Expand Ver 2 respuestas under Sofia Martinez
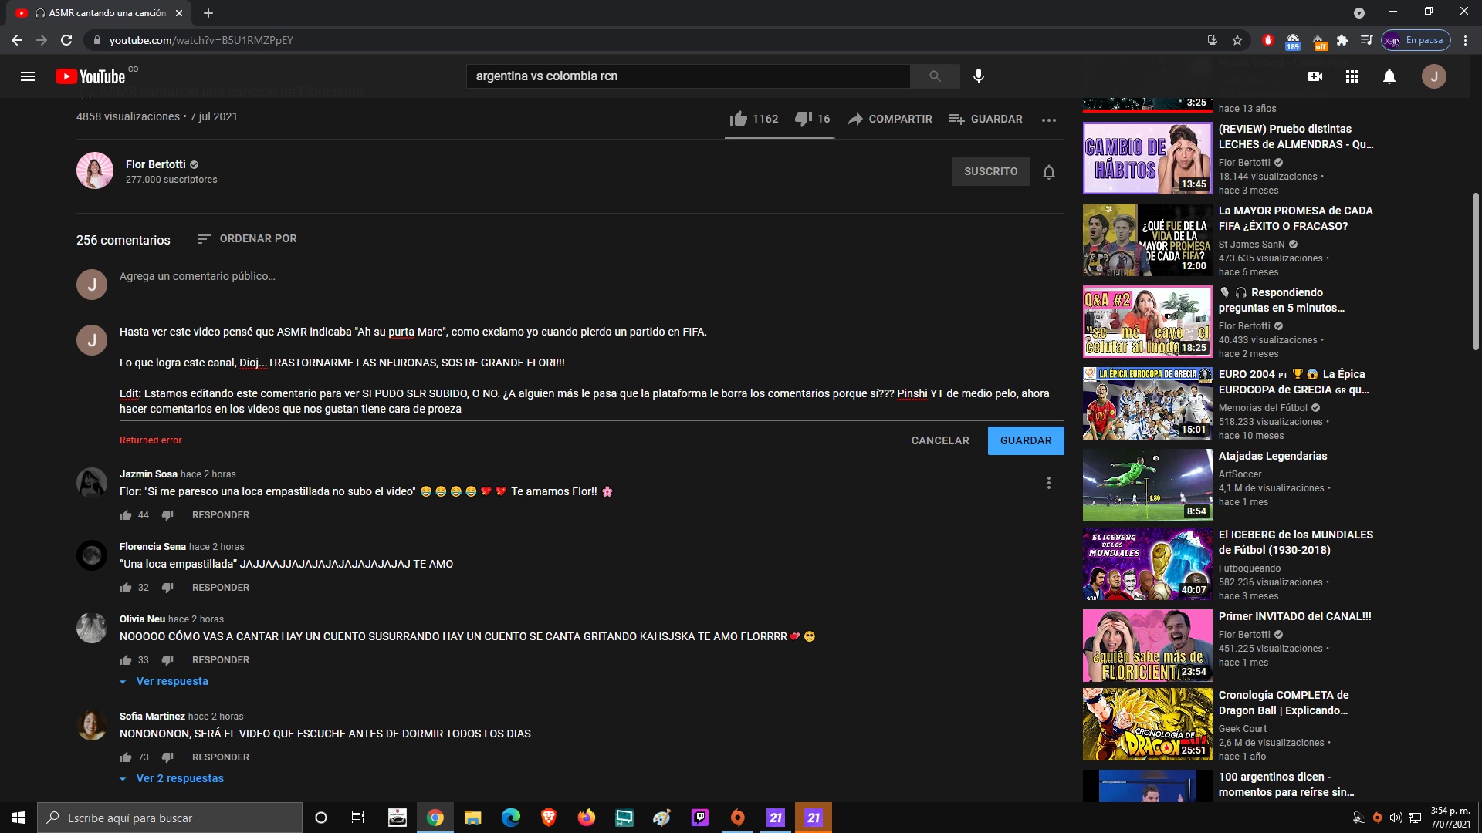 point(179,778)
